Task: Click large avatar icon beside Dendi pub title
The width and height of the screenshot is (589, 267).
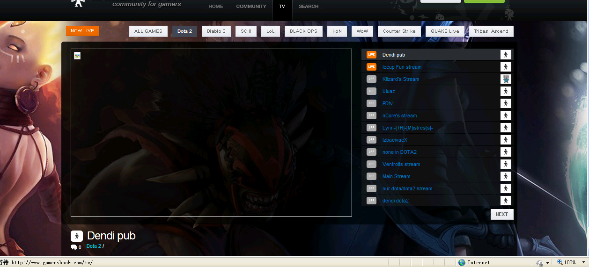Action: [x=77, y=236]
